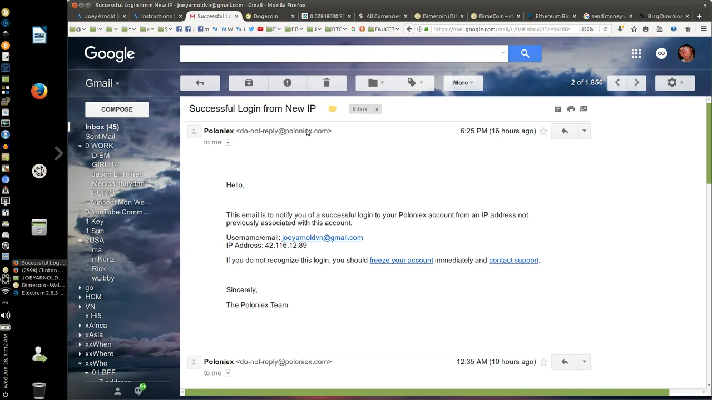Open the More actions dropdown
The width and height of the screenshot is (712, 400).
click(463, 83)
